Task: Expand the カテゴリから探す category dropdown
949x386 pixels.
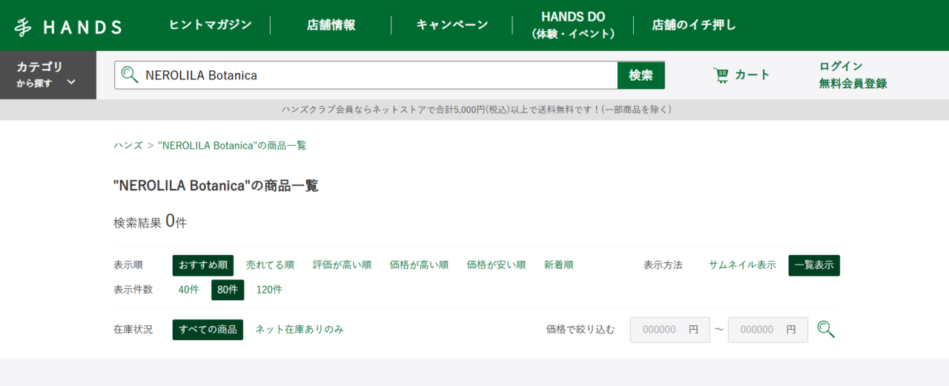Action: (x=48, y=75)
